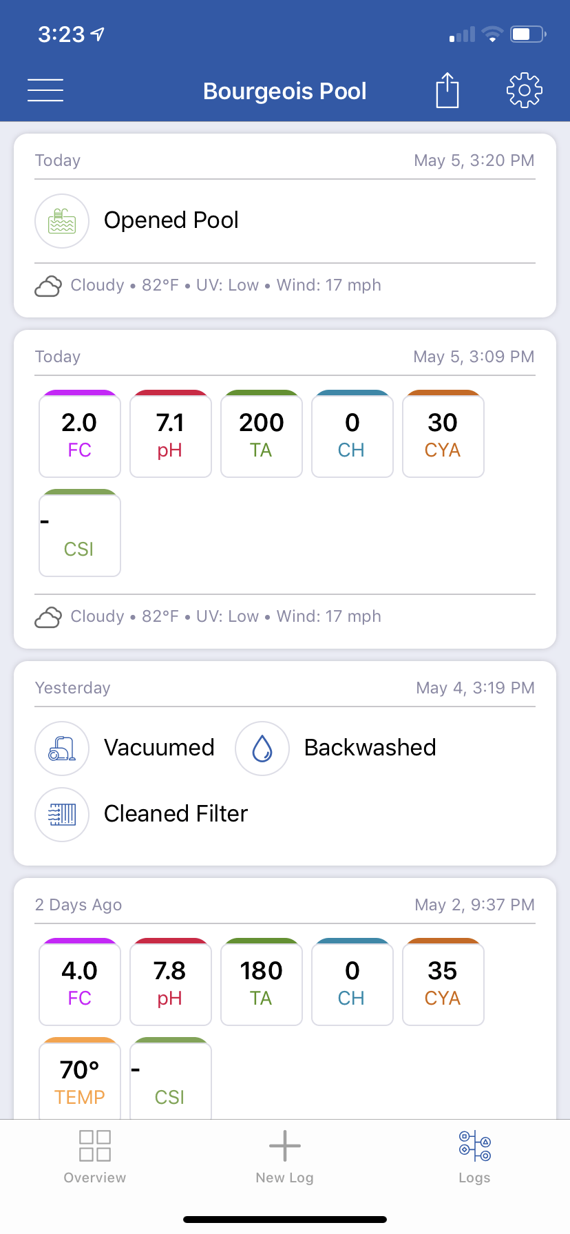Tap the 7.1 pH reading tile
The image size is (570, 1234).
[171, 434]
